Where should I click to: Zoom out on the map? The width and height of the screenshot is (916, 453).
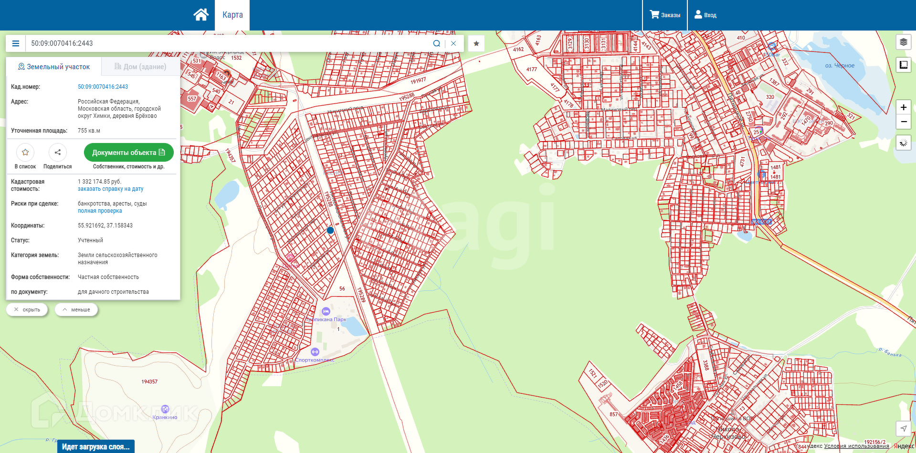[904, 122]
